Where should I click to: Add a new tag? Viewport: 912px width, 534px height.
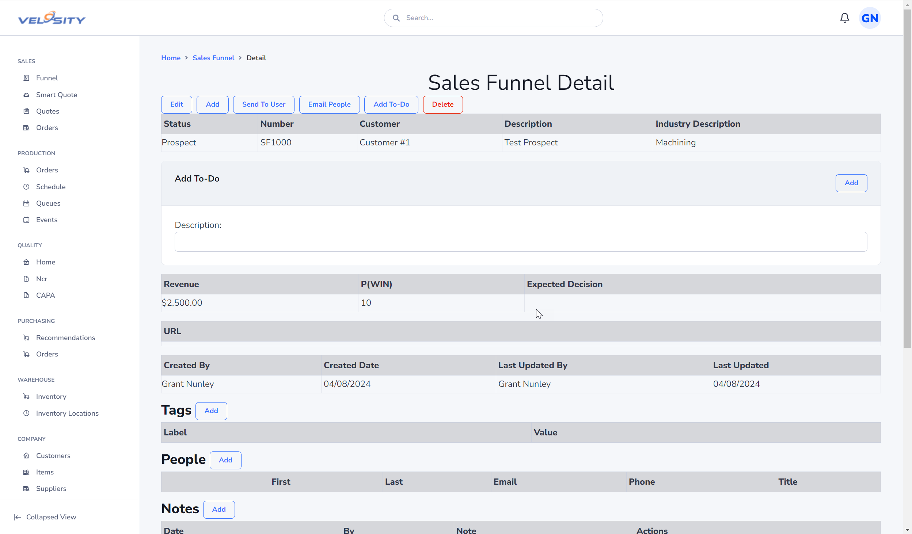tap(211, 411)
